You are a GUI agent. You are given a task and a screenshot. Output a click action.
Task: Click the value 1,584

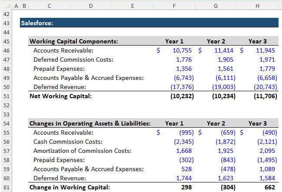pos(267,178)
